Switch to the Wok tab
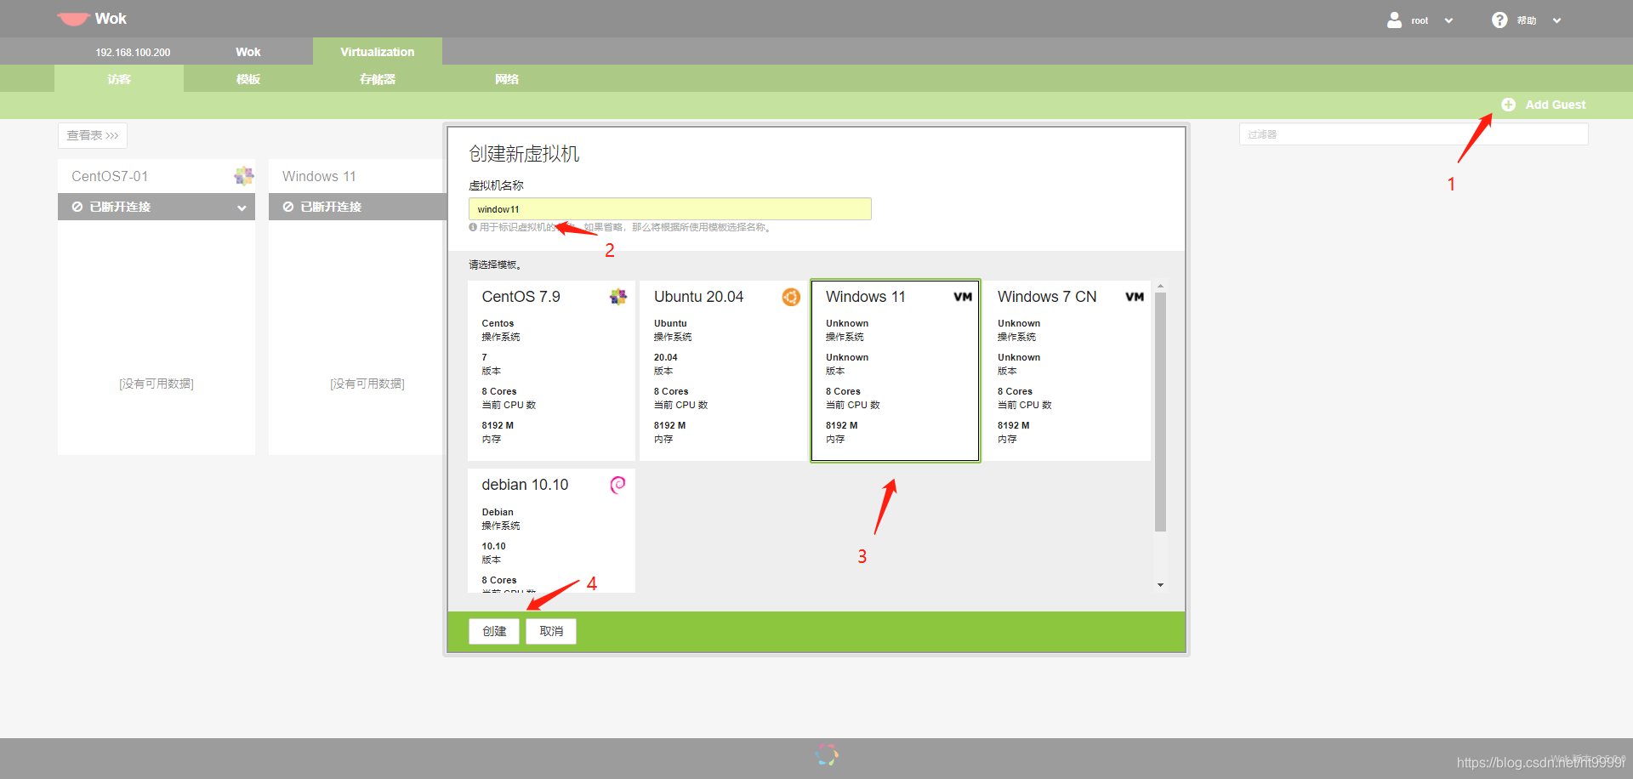1633x779 pixels. (x=248, y=52)
